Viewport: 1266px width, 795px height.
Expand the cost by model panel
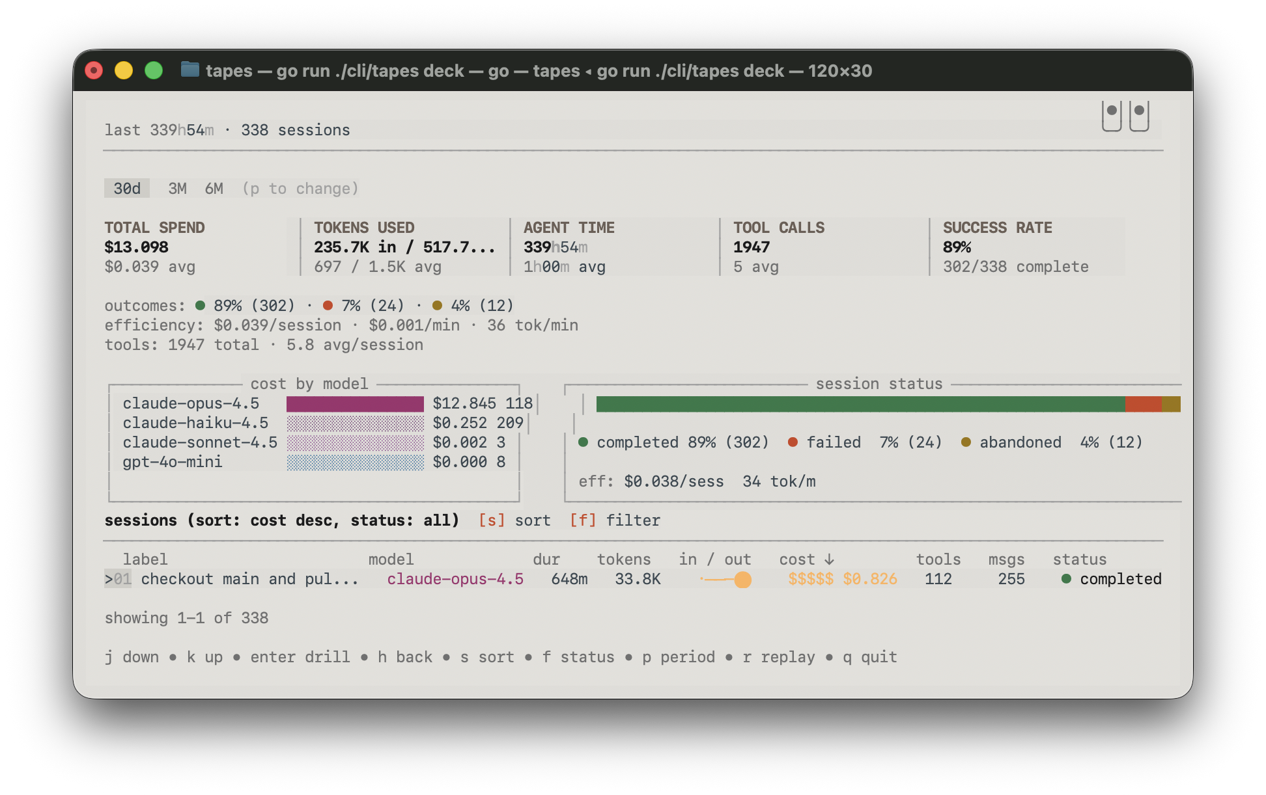pos(309,384)
